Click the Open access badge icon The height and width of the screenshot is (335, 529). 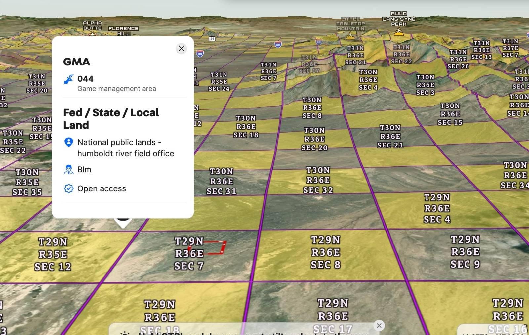click(69, 189)
